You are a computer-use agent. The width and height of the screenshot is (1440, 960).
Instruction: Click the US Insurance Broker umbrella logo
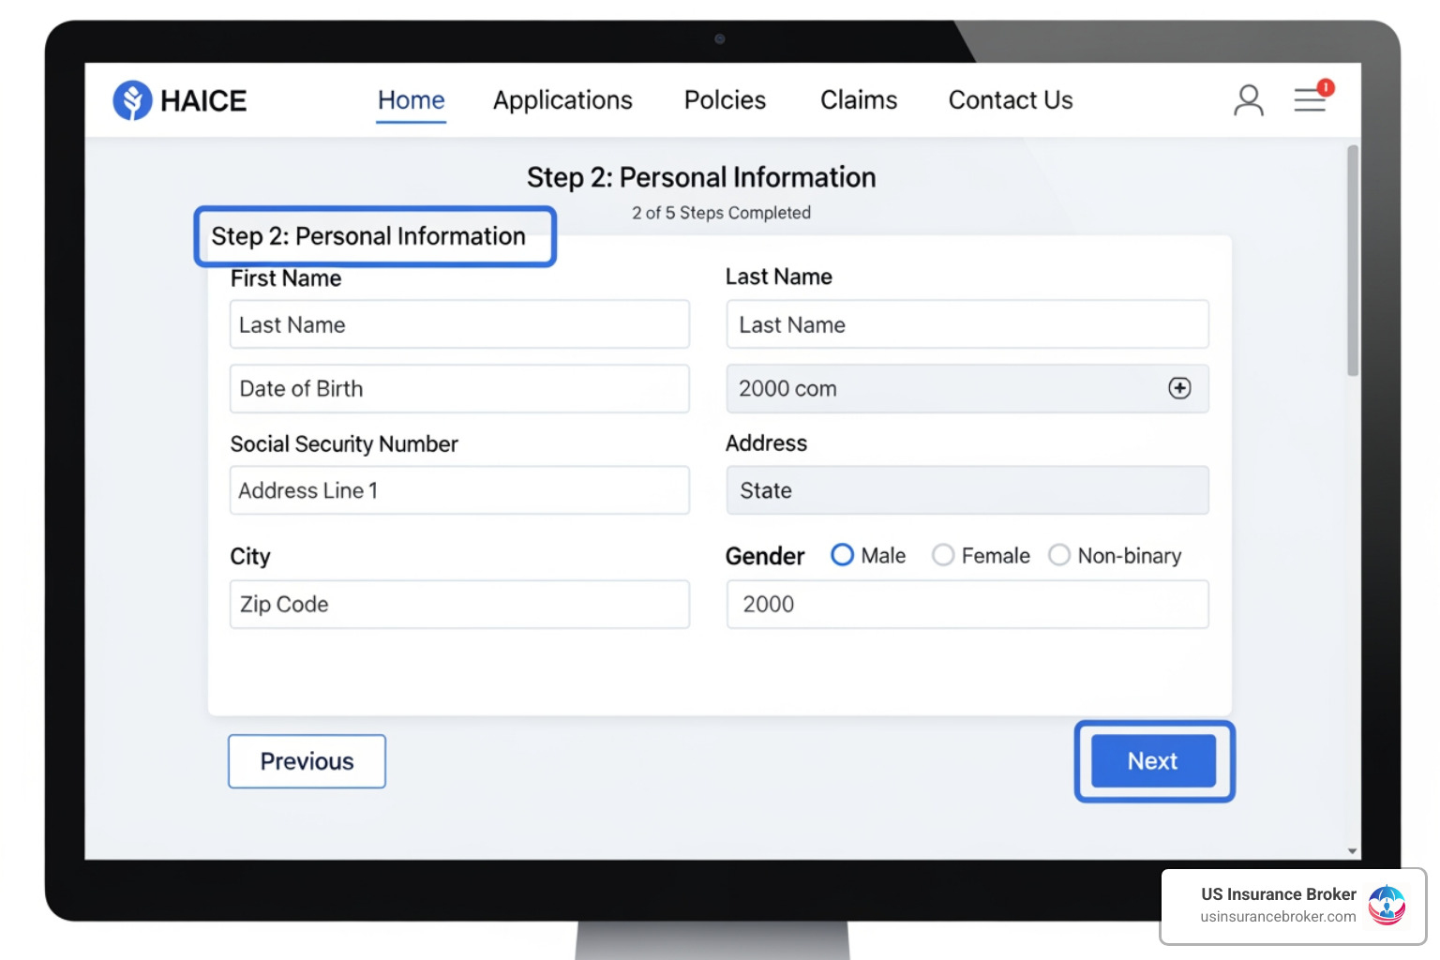pos(1386,906)
